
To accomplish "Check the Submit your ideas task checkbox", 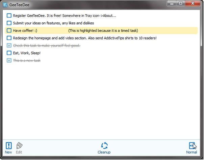I will [9, 23].
